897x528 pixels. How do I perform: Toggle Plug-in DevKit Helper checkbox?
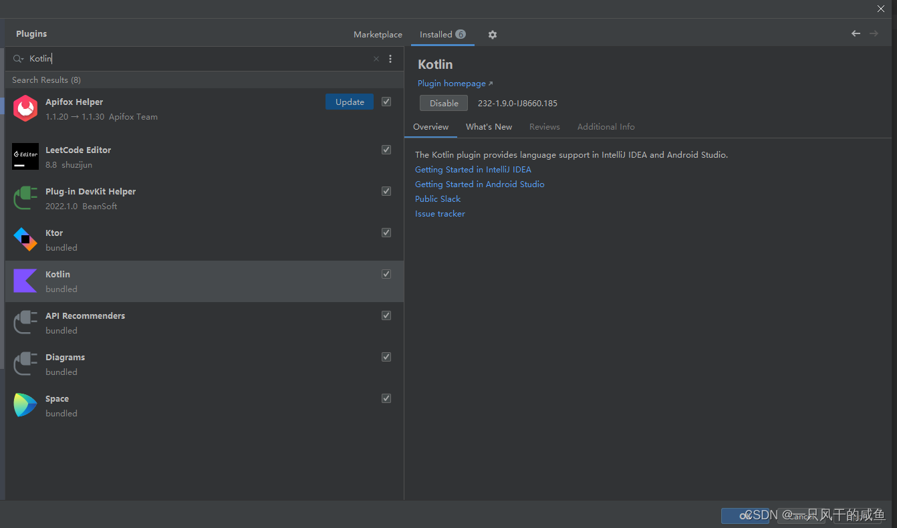coord(386,191)
